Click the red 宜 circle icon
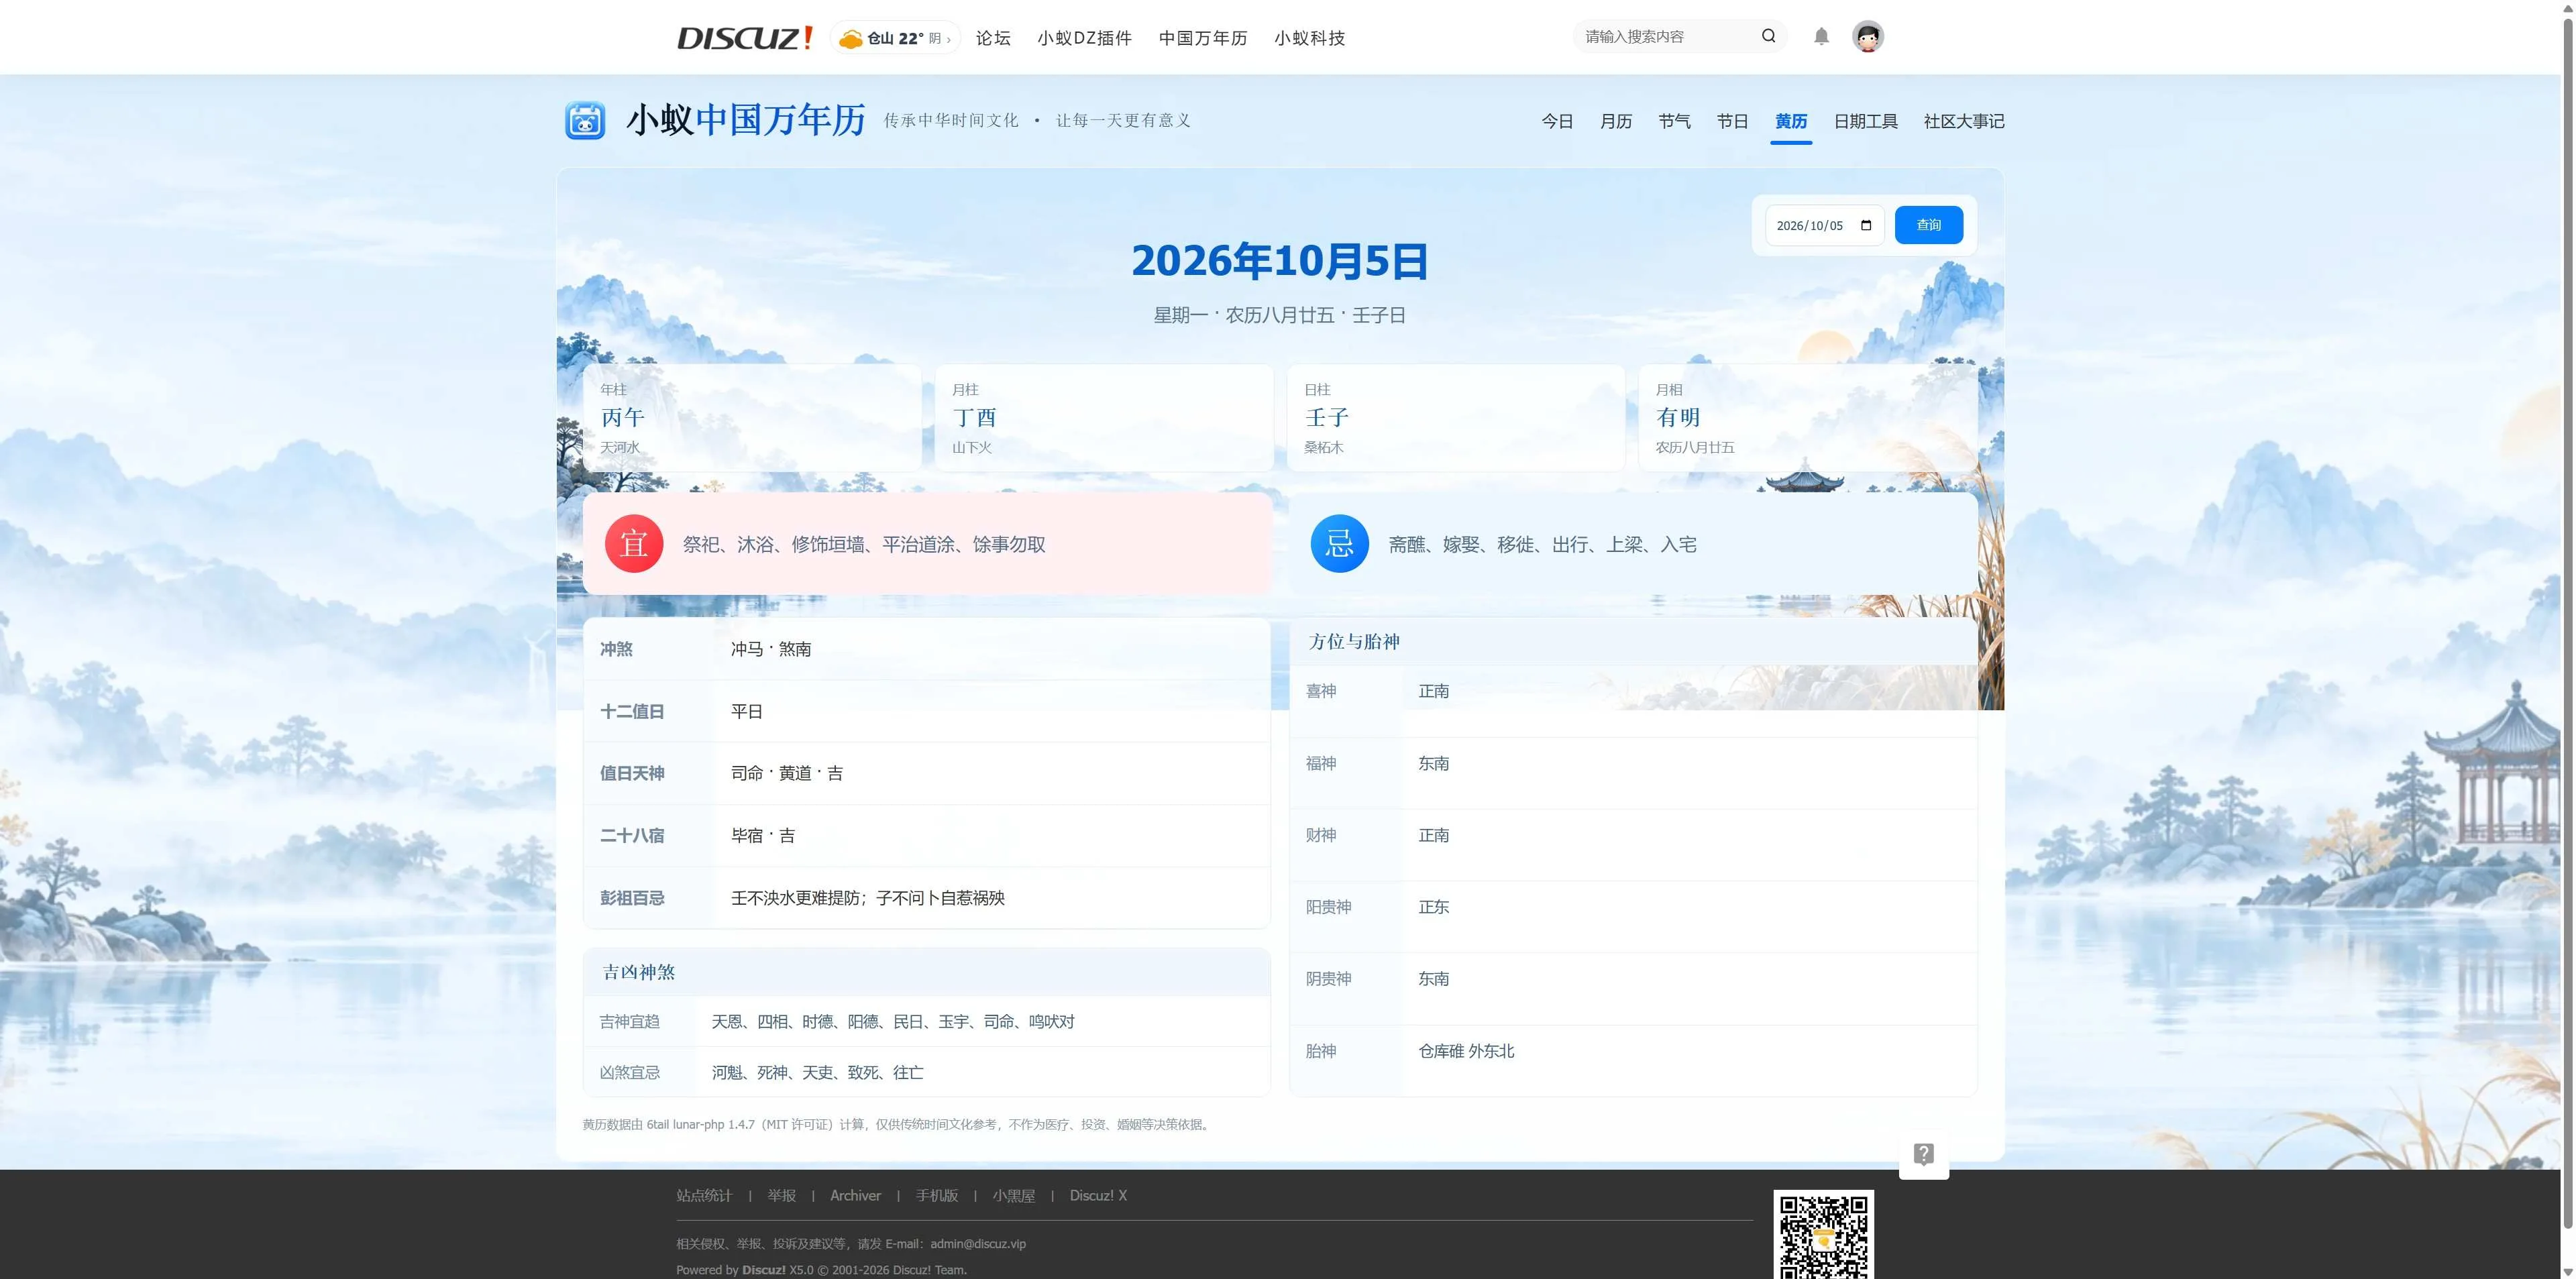Screen dimensions: 2576x1279 point(634,544)
